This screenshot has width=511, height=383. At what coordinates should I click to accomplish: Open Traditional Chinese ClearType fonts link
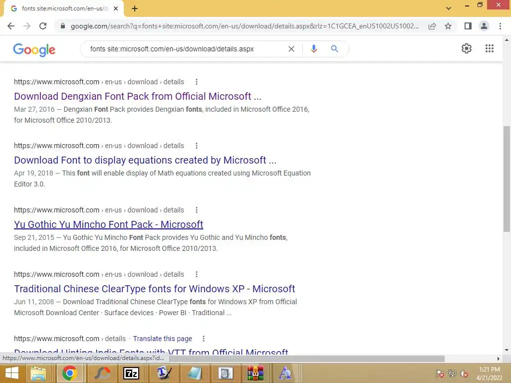click(155, 289)
